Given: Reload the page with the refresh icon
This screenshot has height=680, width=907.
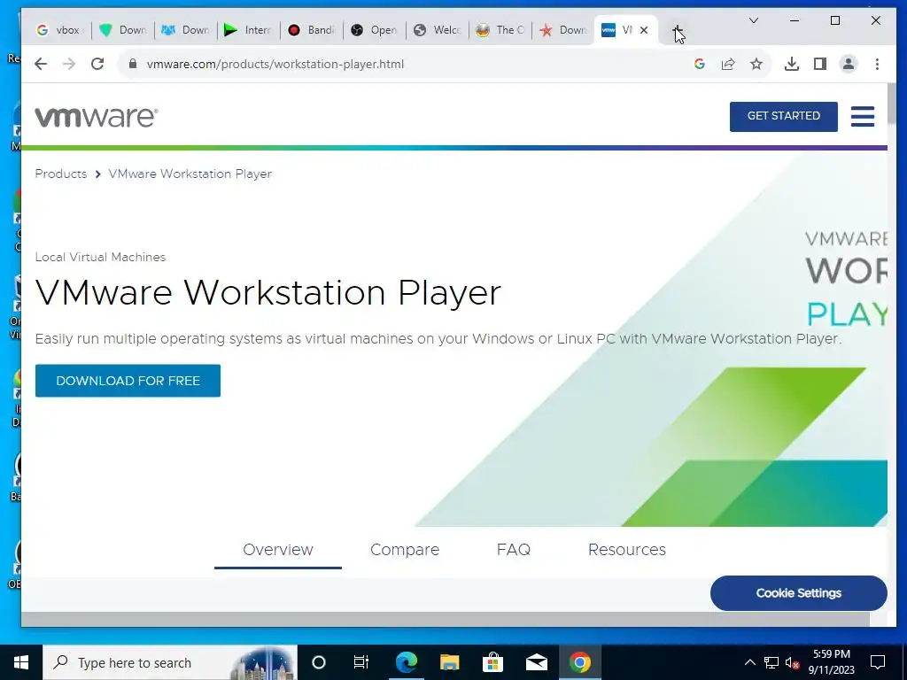Looking at the screenshot, I should [x=97, y=64].
